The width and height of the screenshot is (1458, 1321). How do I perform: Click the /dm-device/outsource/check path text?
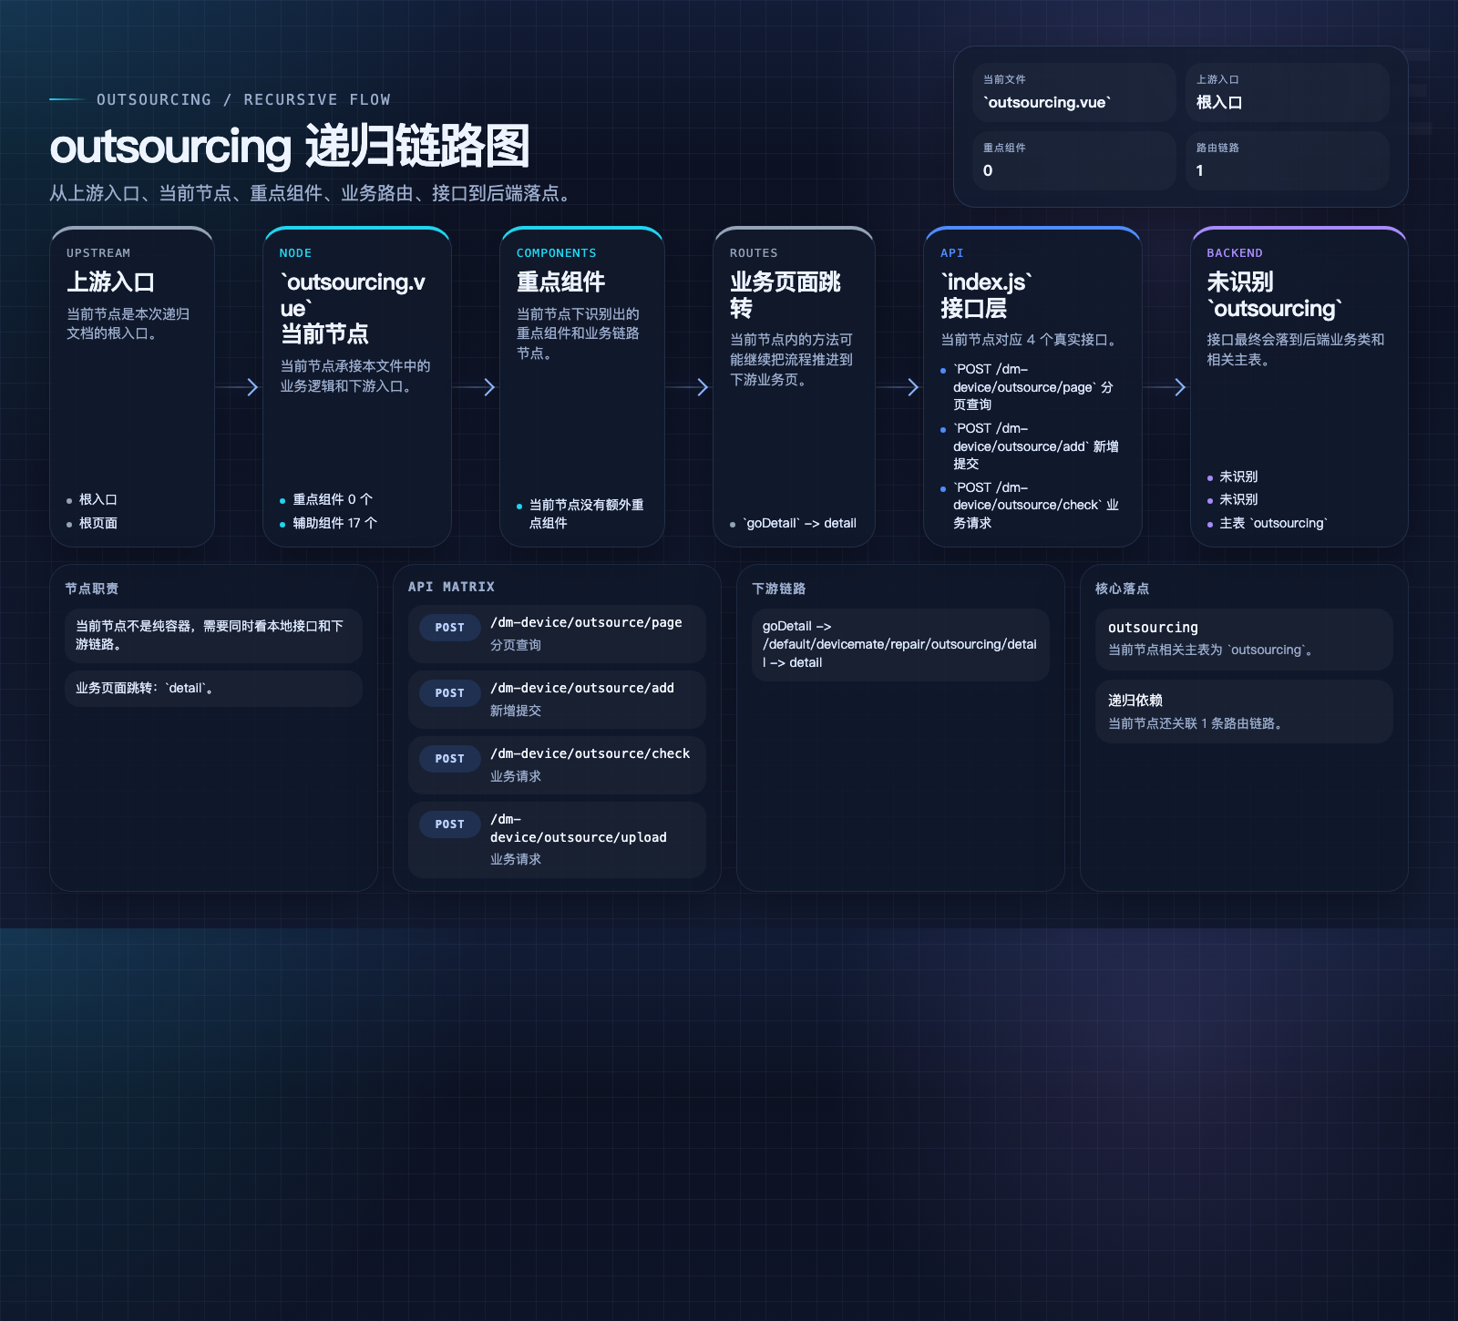(590, 753)
